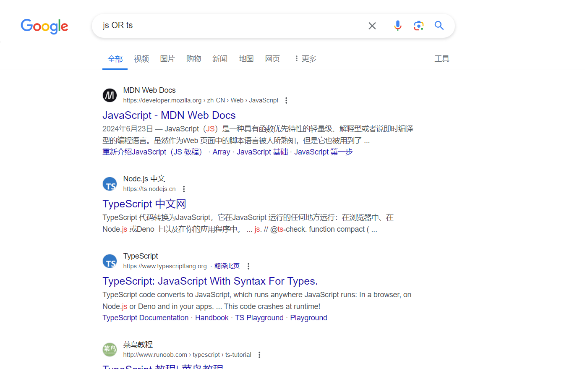Click the TypeScript site name above typescriptlang.org
The height and width of the screenshot is (369, 585).
tap(141, 256)
